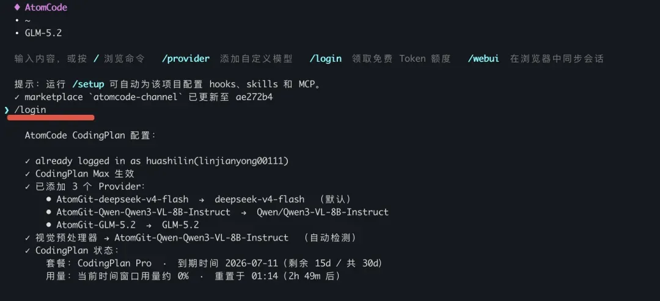
Task: Click the CodingPlan Pro 套餐 expiry line
Action: [x=214, y=264]
